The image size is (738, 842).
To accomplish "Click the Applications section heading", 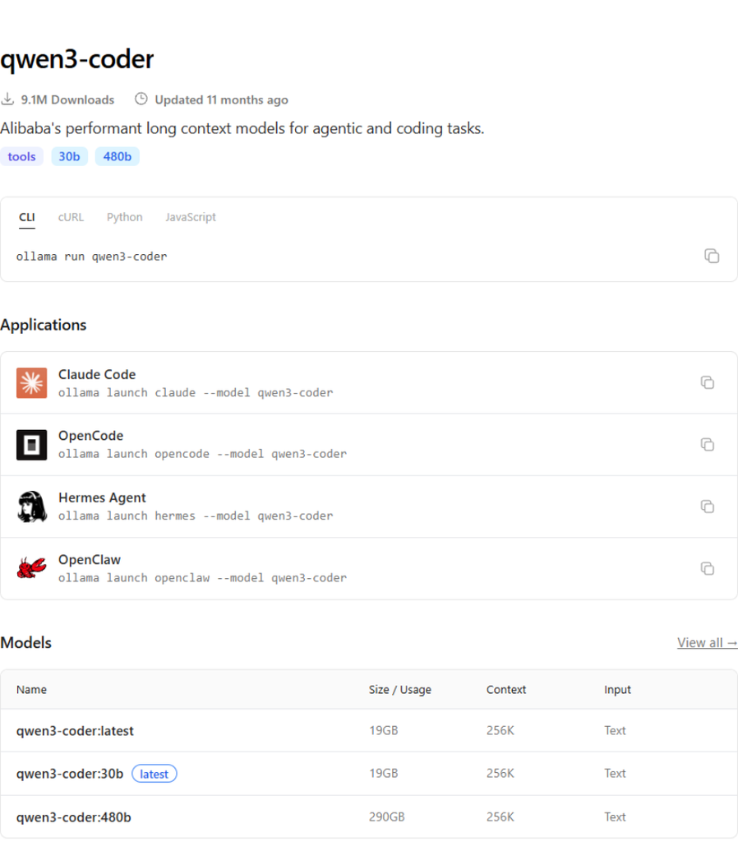I will [43, 325].
